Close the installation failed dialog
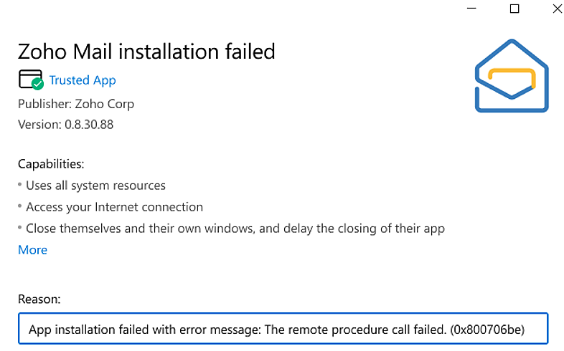The height and width of the screenshot is (351, 564). point(557,9)
